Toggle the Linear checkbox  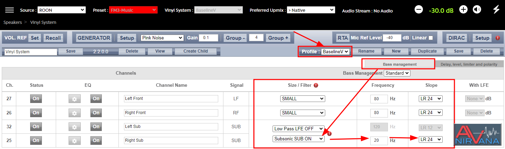coord(431,38)
